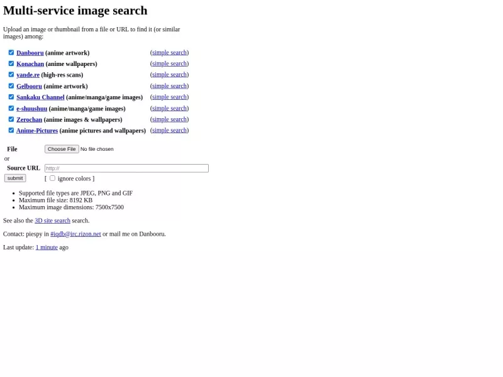Open the Danbooru link
This screenshot has height=377, width=503.
point(30,53)
